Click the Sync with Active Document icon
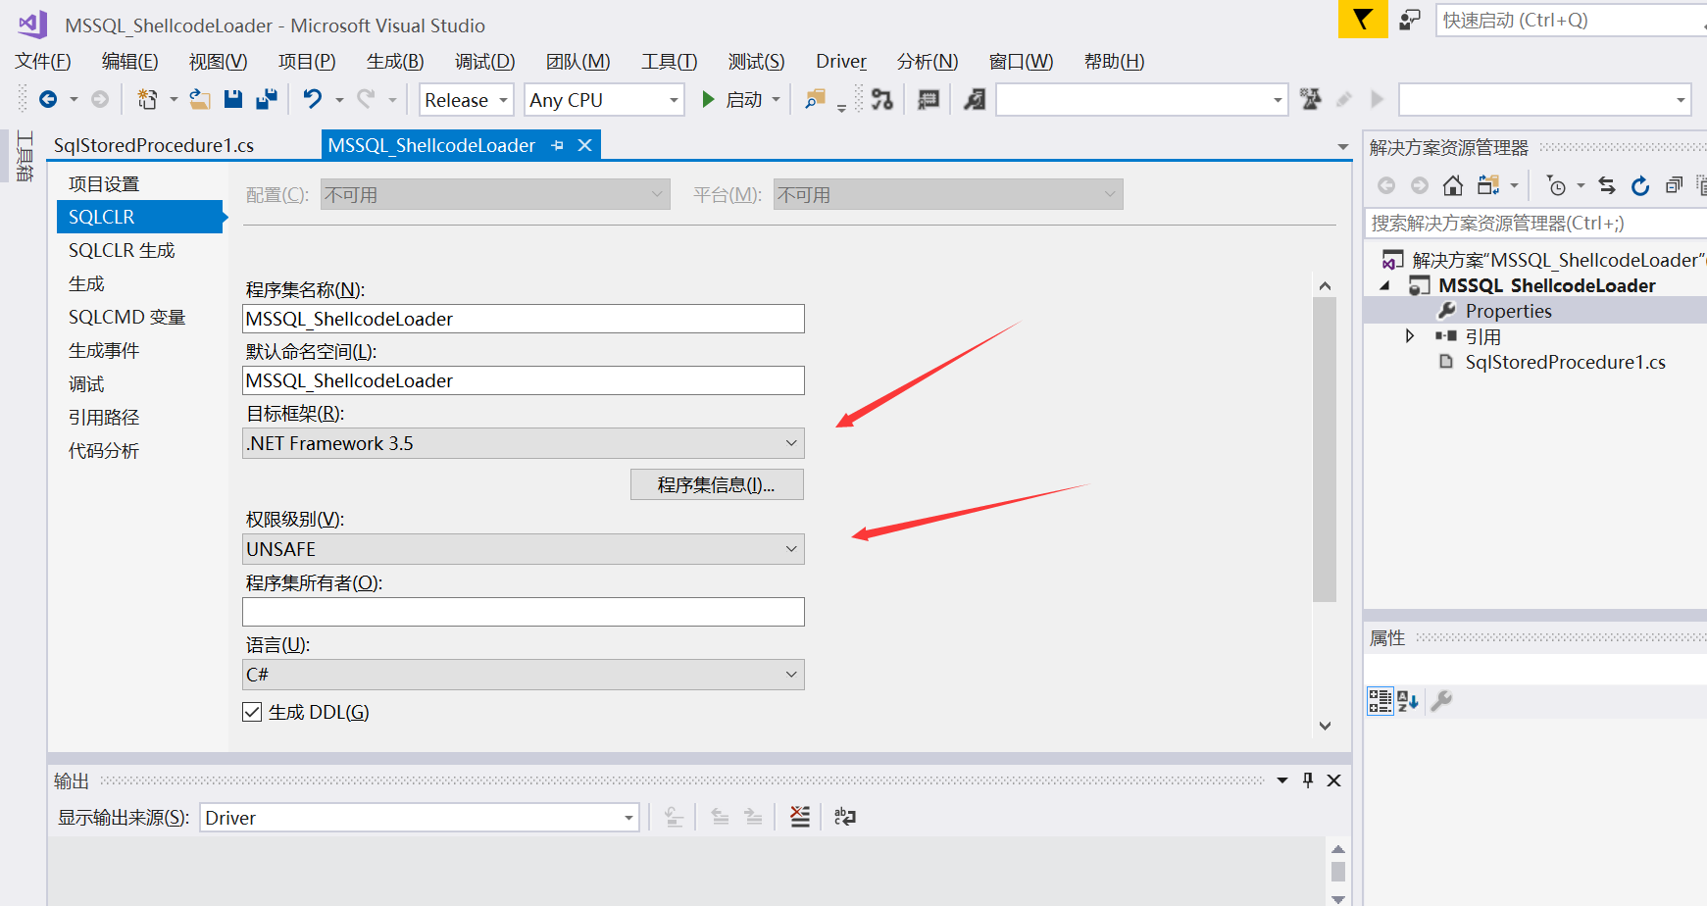The width and height of the screenshot is (1707, 906). point(1606,185)
